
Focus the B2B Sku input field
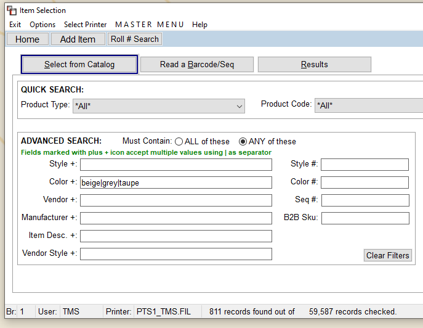365,218
